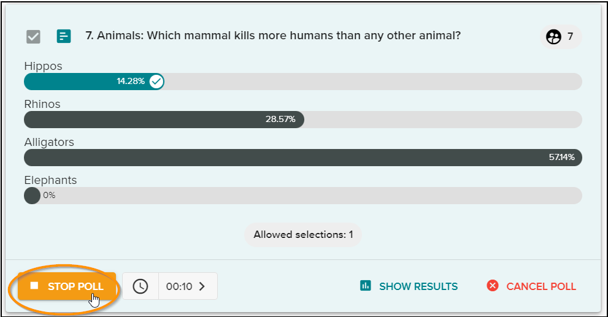This screenshot has width=608, height=317.
Task: Expand the timer chevron arrow
Action: coord(202,286)
